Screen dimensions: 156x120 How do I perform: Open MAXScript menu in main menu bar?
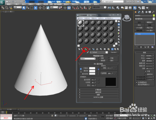[86, 4]
